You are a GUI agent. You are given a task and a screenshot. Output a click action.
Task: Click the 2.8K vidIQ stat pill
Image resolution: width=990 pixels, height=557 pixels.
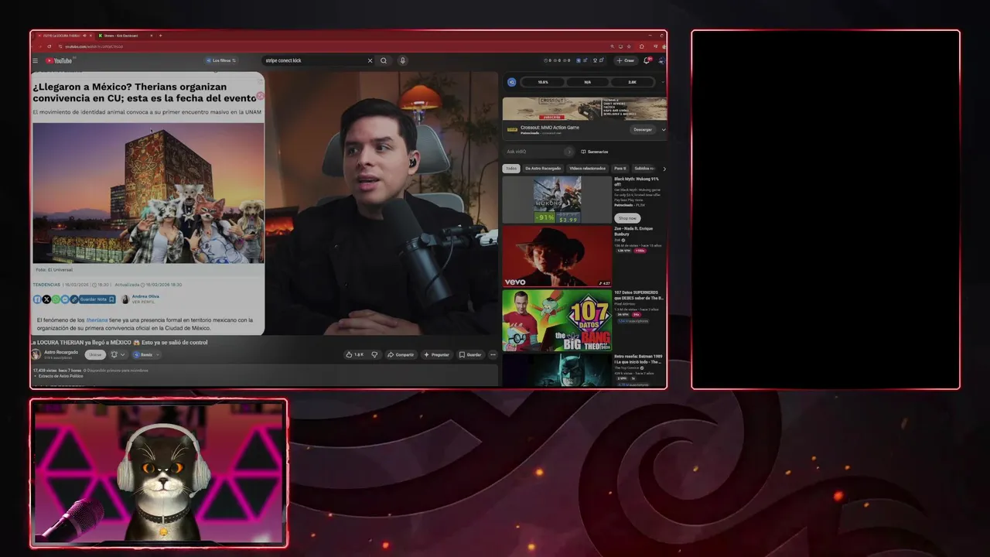pyautogui.click(x=632, y=82)
